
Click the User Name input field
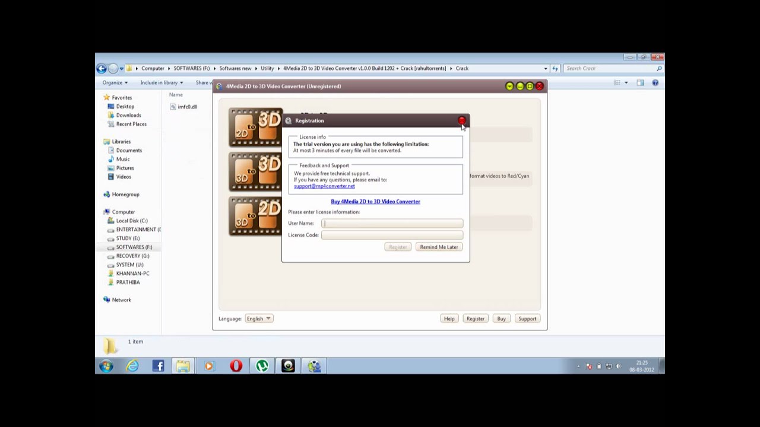point(392,224)
